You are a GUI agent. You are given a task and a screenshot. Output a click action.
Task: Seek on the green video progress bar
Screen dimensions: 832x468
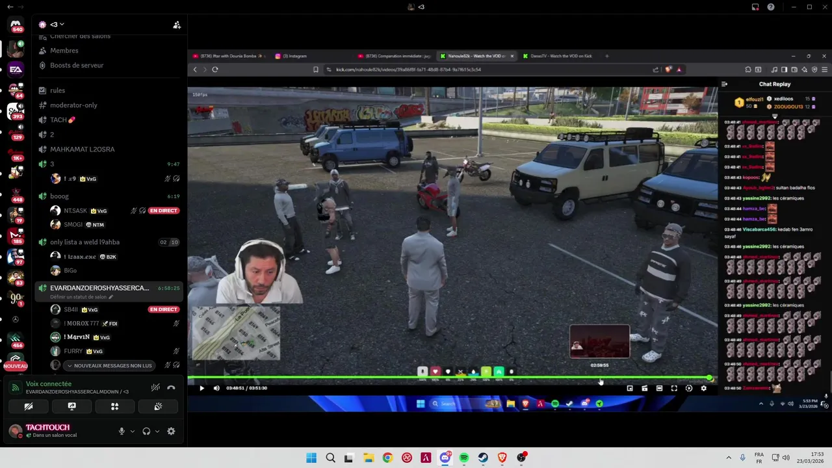(x=450, y=378)
